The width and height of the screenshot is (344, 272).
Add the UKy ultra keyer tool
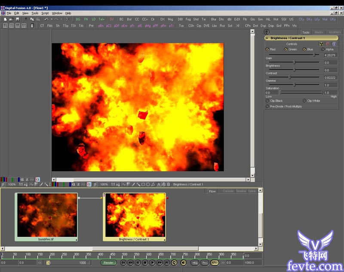click(x=333, y=19)
